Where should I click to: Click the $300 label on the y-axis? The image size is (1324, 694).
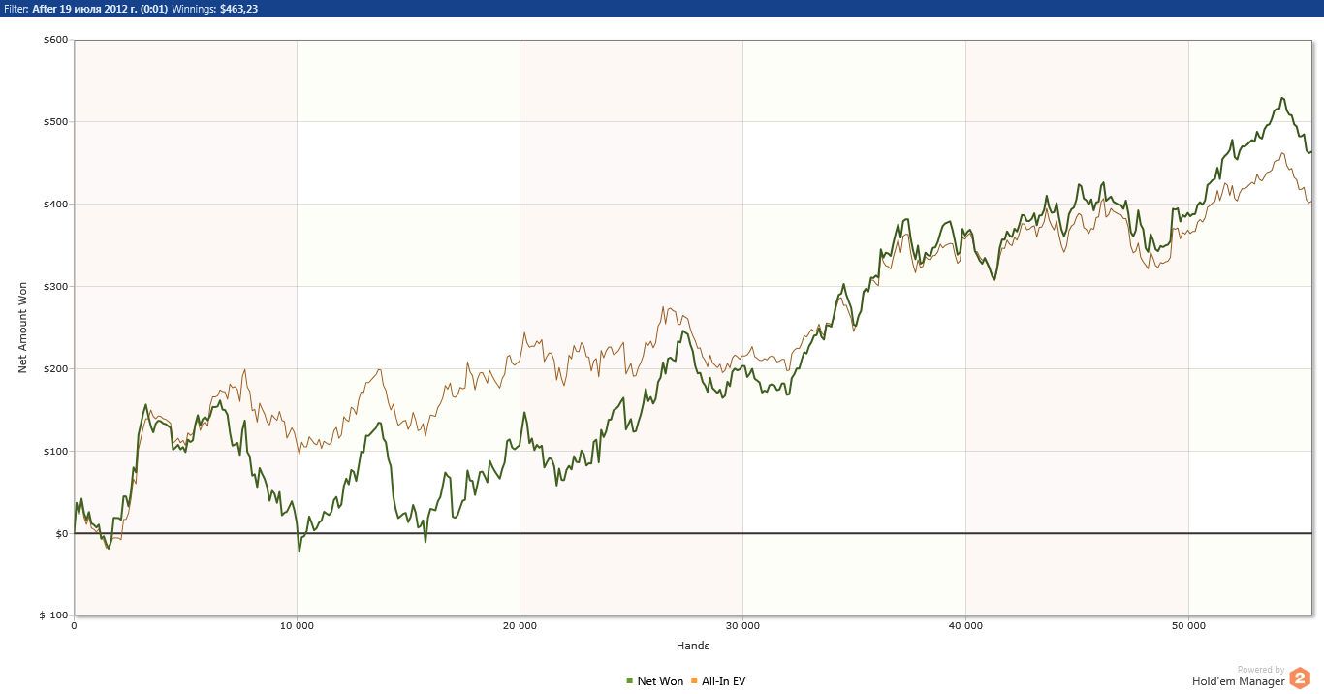pos(55,287)
